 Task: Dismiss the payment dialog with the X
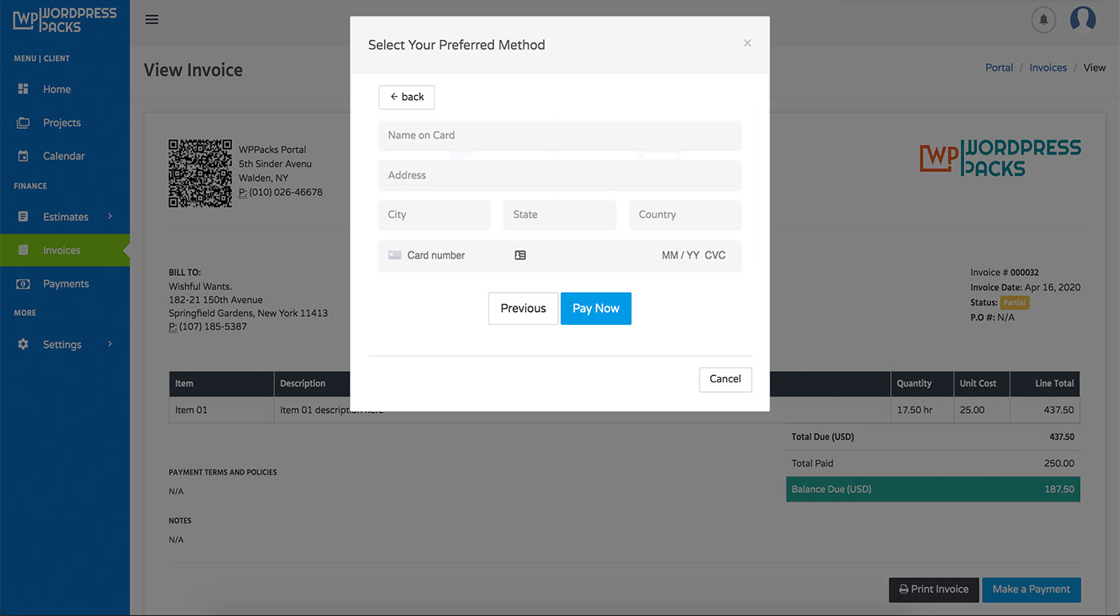[747, 43]
